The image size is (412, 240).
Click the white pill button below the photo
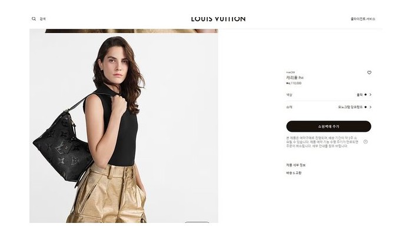[x=197, y=222]
